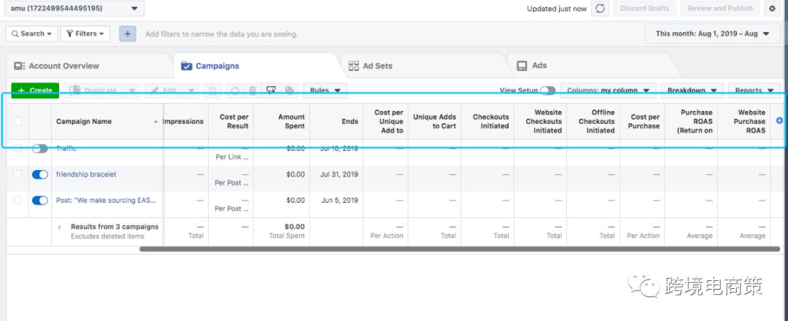Check the select-all campaigns checkbox
Screen dimensions: 788x321
(18, 122)
